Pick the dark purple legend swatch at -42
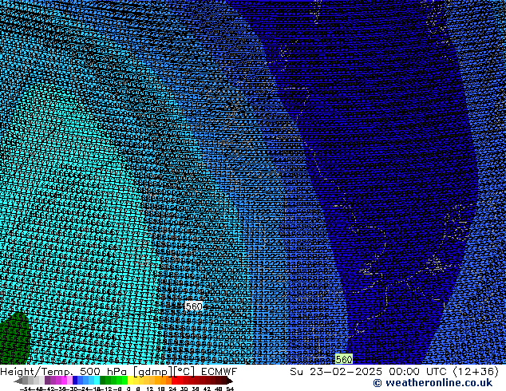 click(47, 381)
